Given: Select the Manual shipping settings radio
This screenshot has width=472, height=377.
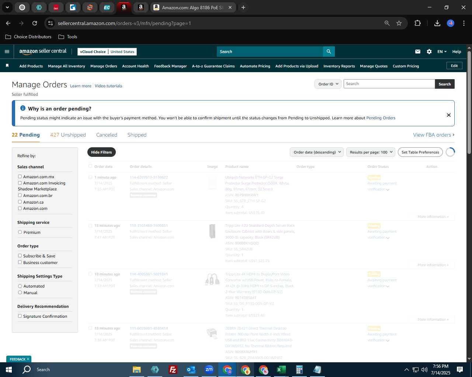Looking at the screenshot, I should tap(20, 292).
